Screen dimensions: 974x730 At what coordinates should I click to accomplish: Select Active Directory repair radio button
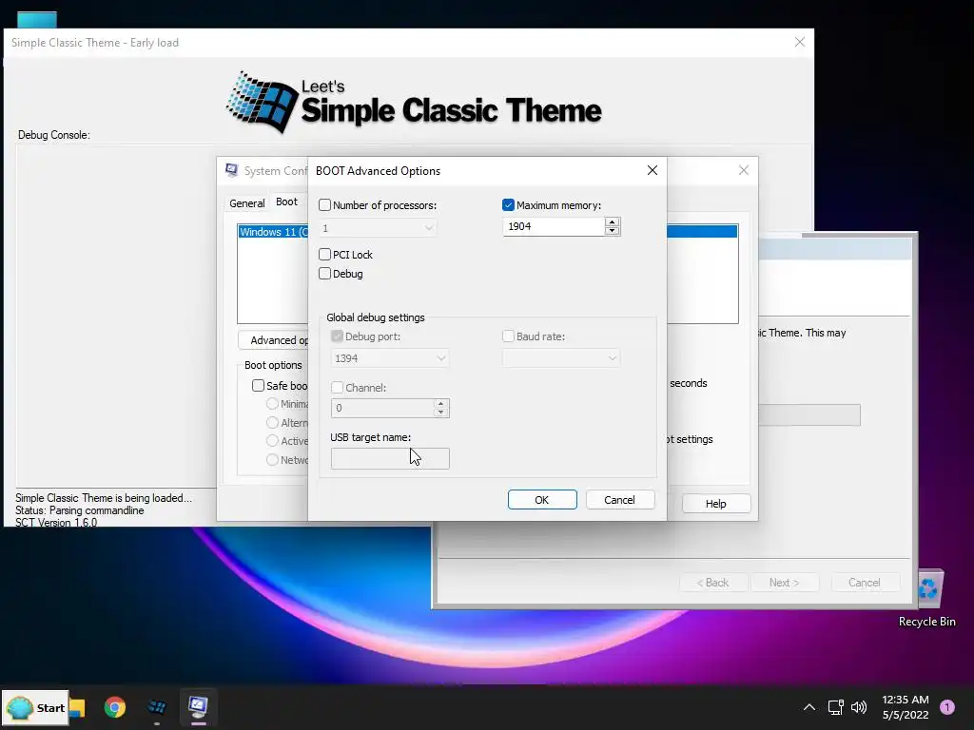tap(271, 441)
